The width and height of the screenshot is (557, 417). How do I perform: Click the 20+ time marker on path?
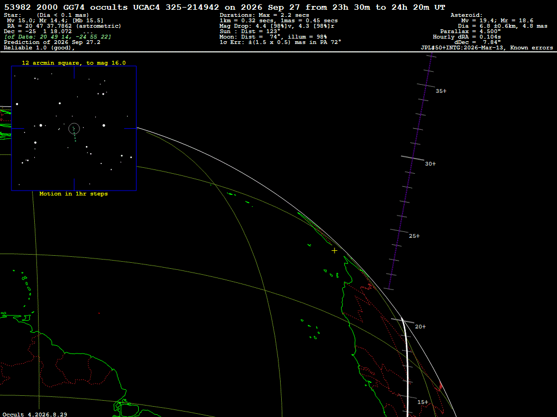420,326
